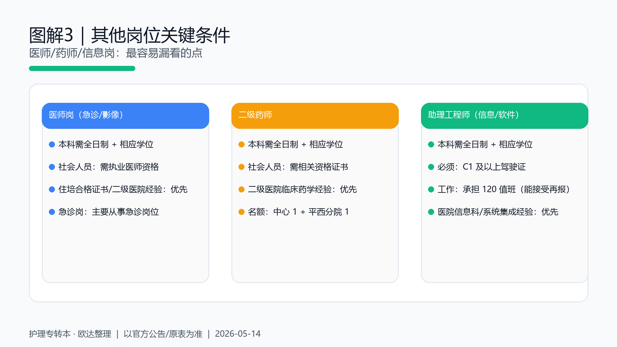Select the orange 二级药师 header

tap(315, 116)
